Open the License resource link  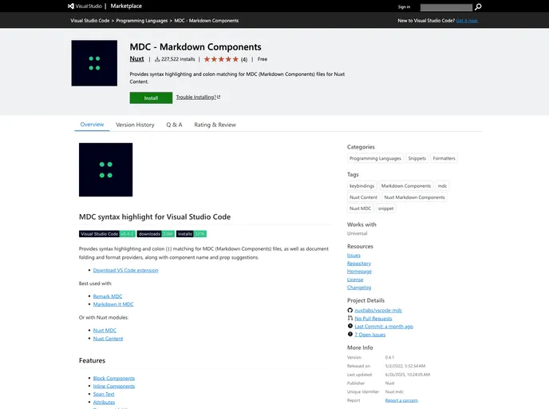tap(355, 280)
